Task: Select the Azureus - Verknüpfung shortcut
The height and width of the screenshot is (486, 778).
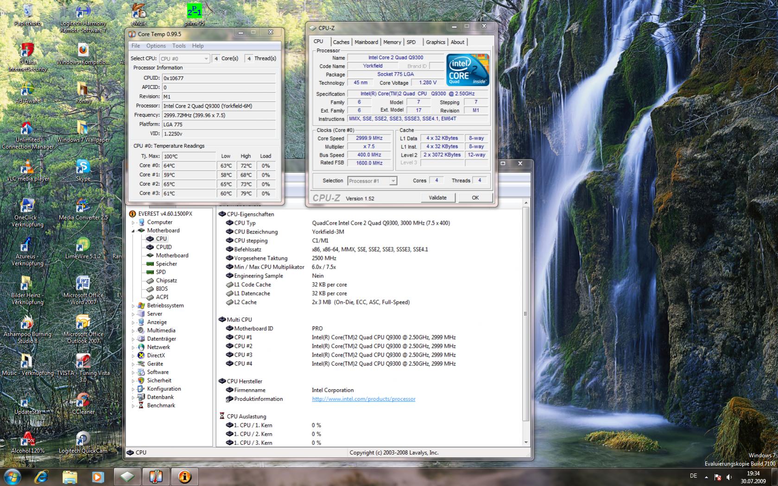Action: pyautogui.click(x=27, y=252)
